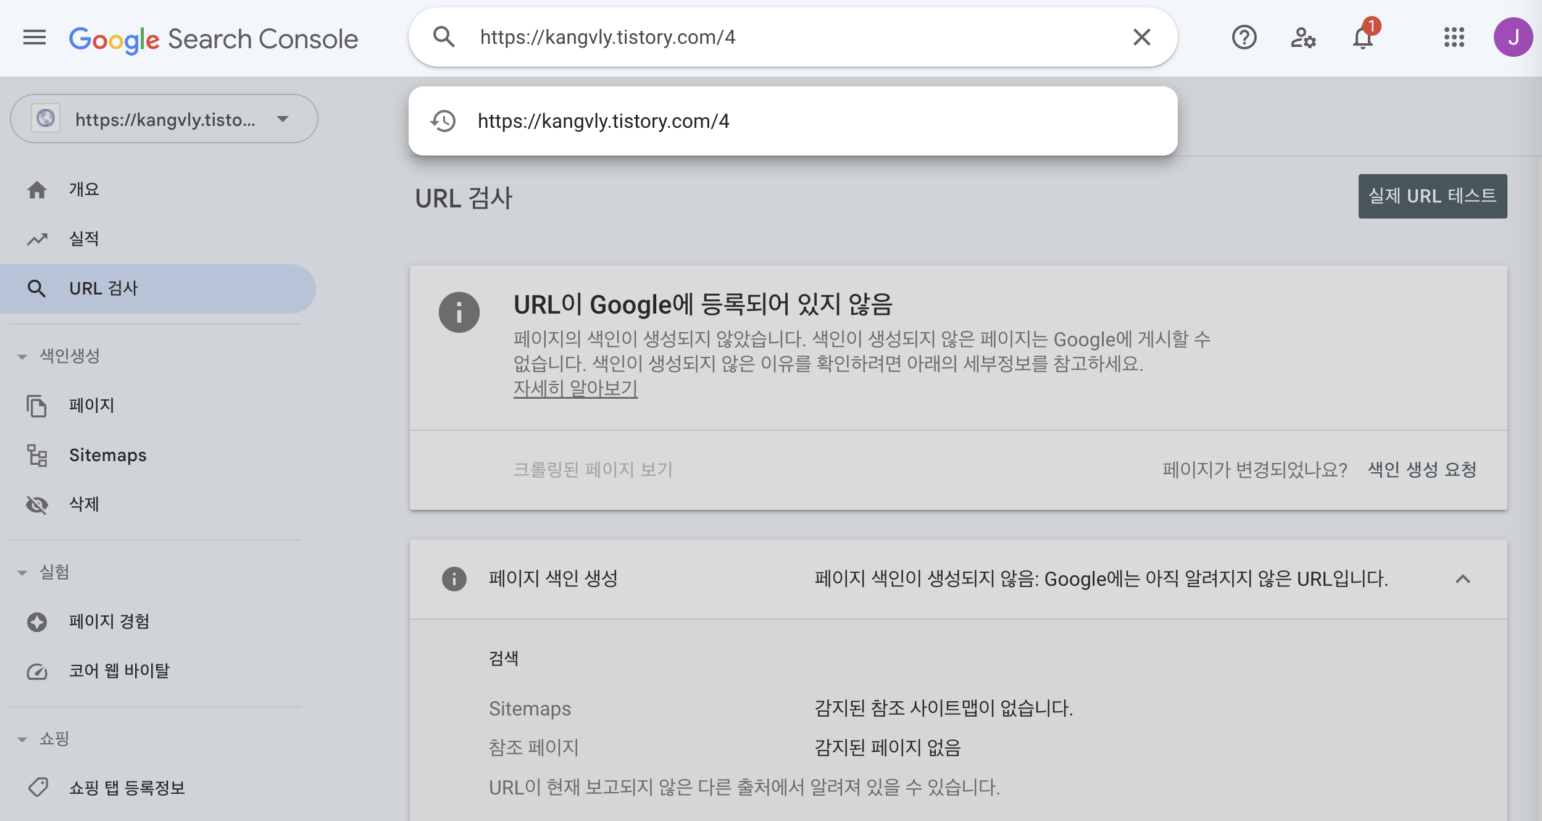The image size is (1542, 821).
Task: Select URL 검사 in the sidebar
Action: [158, 288]
